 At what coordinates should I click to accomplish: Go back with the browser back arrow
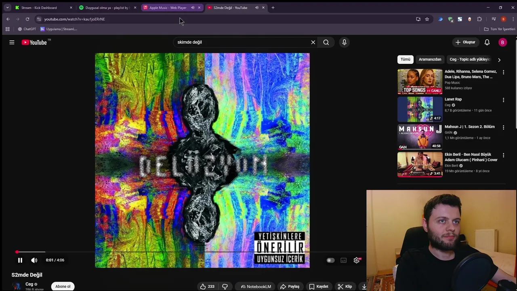8,19
